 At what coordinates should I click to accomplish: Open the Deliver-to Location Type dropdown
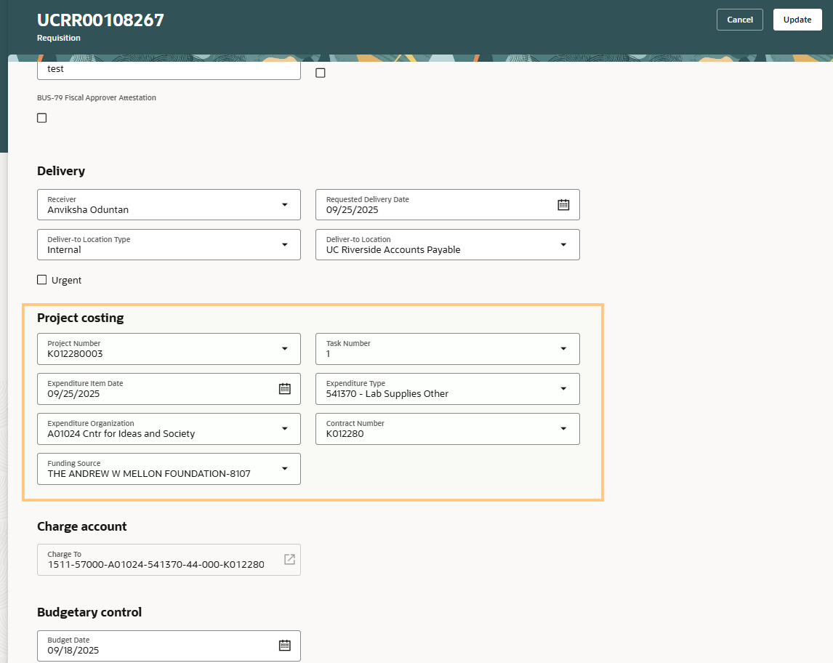[285, 245]
